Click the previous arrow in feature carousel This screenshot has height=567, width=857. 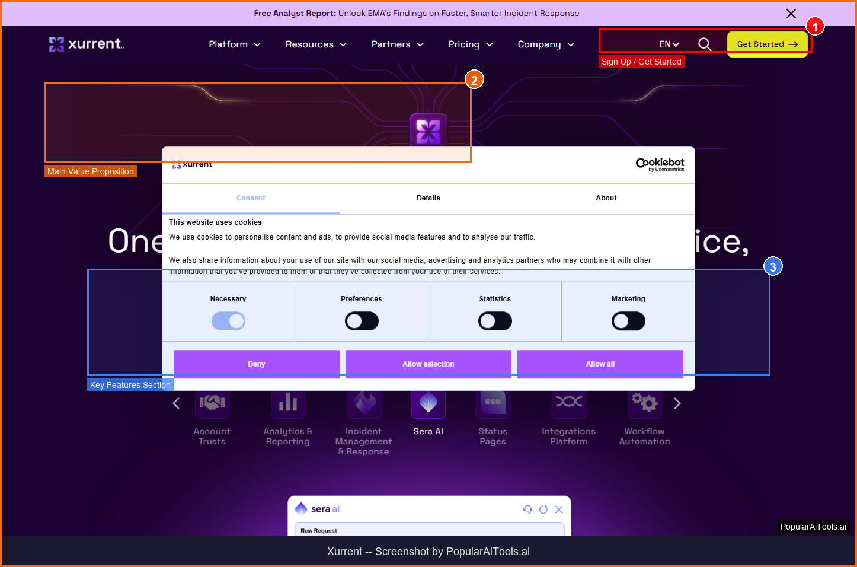[176, 404]
